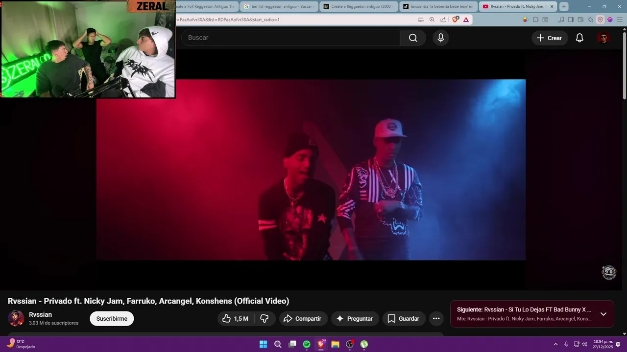627x352 pixels.
Task: Close the Rvssian - Privado tab
Action: pos(552,6)
